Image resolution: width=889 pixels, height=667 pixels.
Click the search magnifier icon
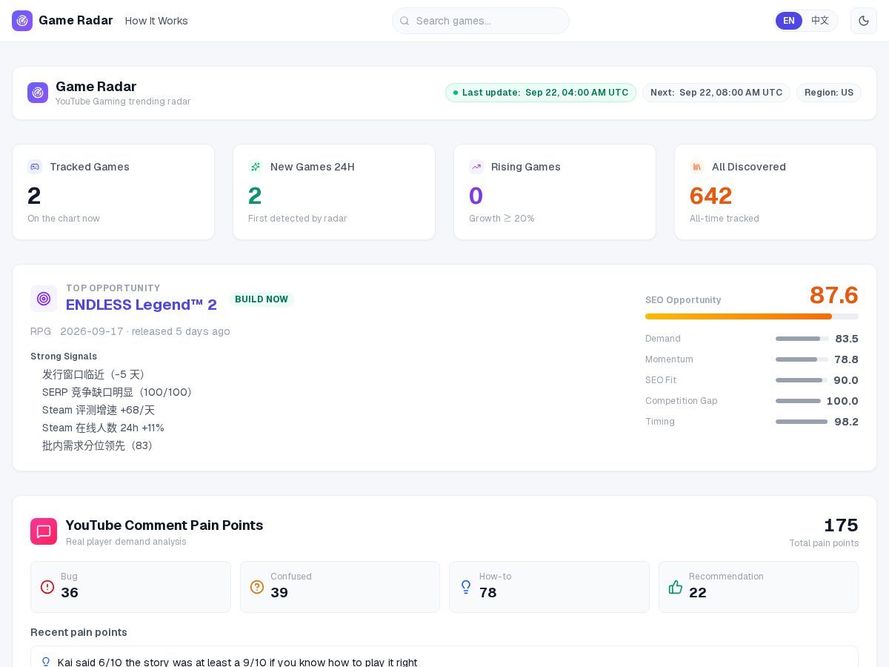point(404,21)
